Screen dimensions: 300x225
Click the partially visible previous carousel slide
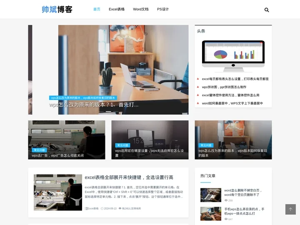[x=30, y=70]
